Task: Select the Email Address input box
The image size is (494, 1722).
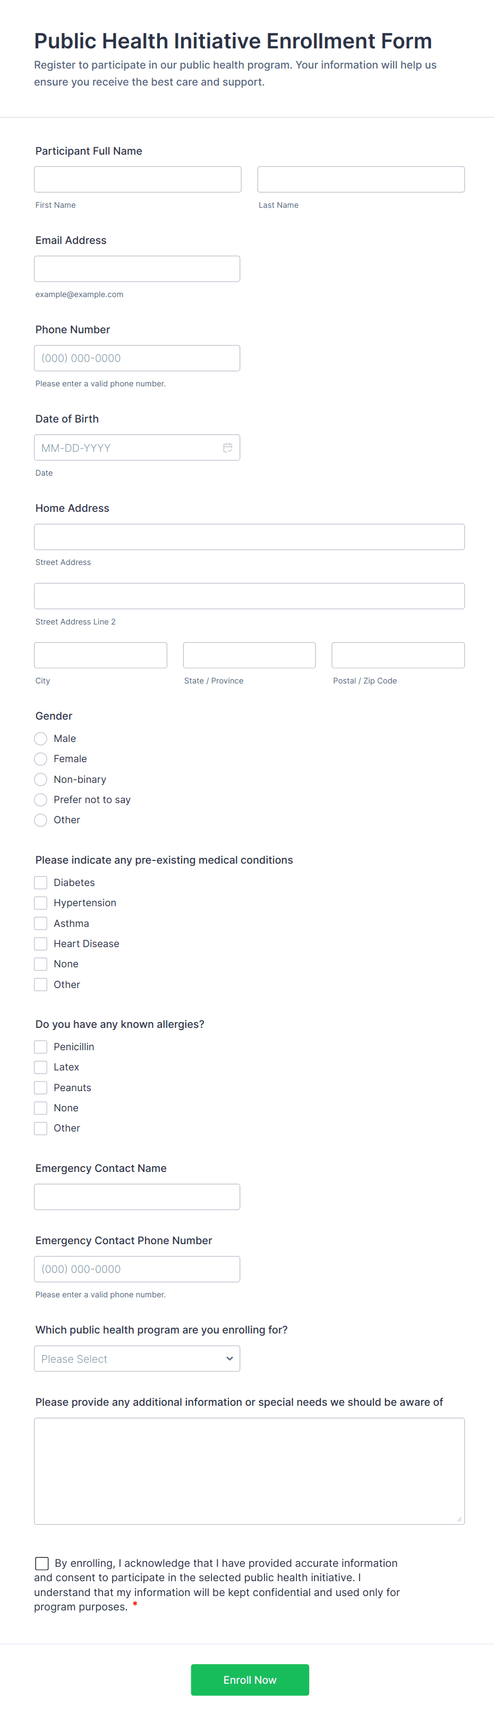Action: (x=137, y=269)
